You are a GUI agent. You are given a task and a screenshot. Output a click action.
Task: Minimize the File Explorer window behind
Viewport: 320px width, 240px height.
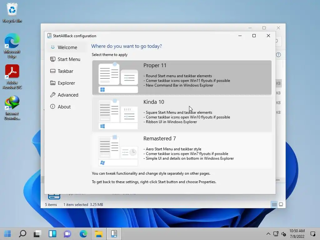click(250, 28)
